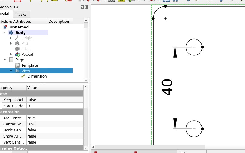Edit the Center Scale value 0.50
The image size is (245, 153).
click(55, 124)
